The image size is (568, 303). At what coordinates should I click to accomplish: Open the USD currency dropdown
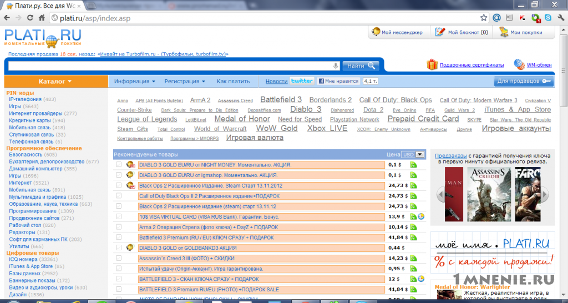(413, 154)
